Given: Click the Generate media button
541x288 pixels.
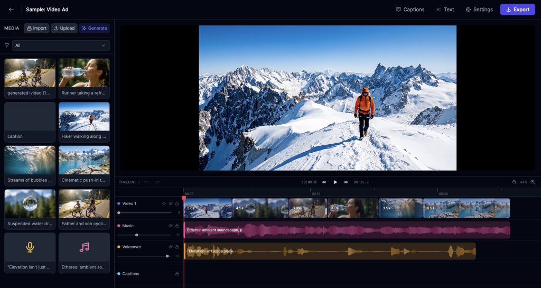Looking at the screenshot, I should pyautogui.click(x=95, y=28).
